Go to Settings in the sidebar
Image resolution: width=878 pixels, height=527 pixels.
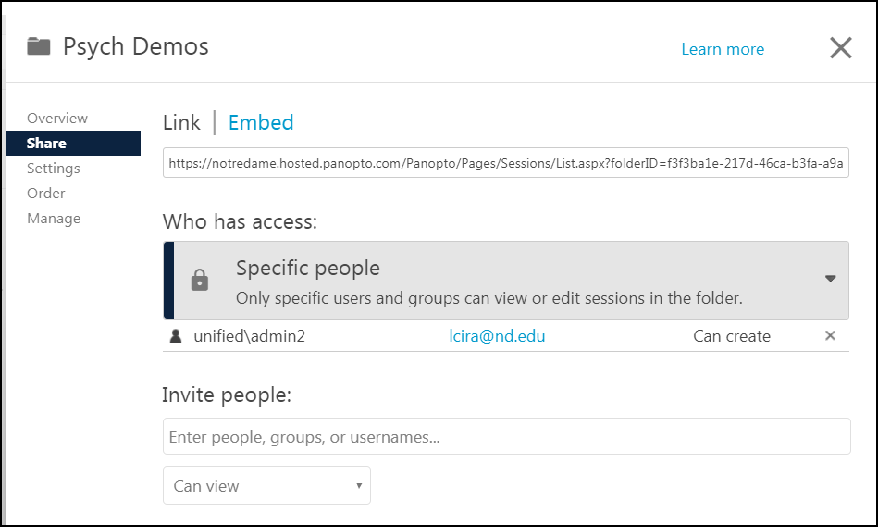[54, 169]
